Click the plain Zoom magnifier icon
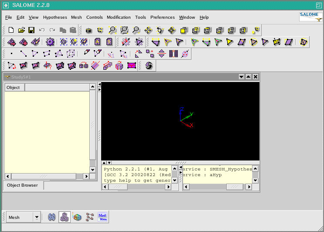This screenshot has width=324, height=232. point(136,30)
